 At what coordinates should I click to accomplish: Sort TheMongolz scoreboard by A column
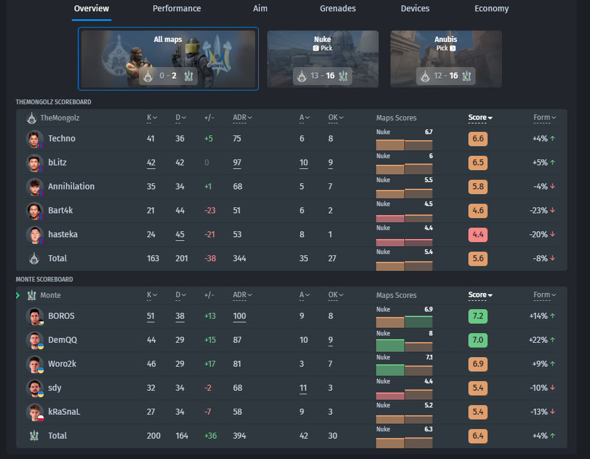tap(304, 118)
